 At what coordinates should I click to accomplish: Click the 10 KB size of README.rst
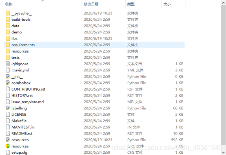tap(178, 133)
